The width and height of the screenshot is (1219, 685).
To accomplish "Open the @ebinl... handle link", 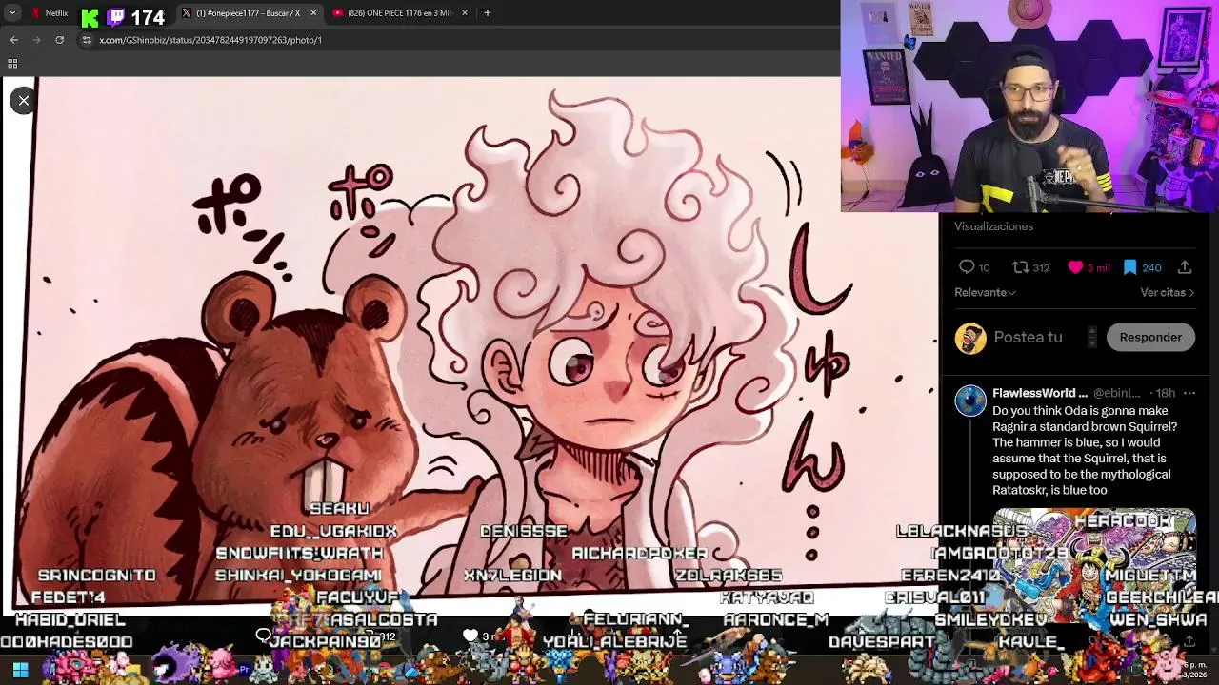I will pos(1116,393).
